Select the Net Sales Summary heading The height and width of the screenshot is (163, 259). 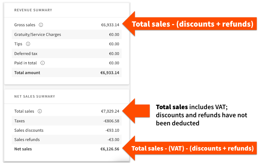pos(35,96)
